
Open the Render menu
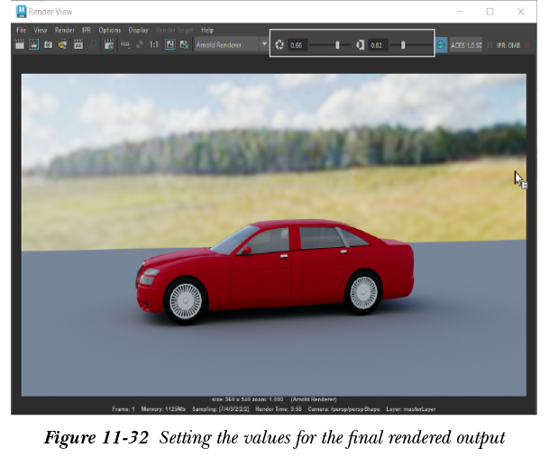point(65,30)
